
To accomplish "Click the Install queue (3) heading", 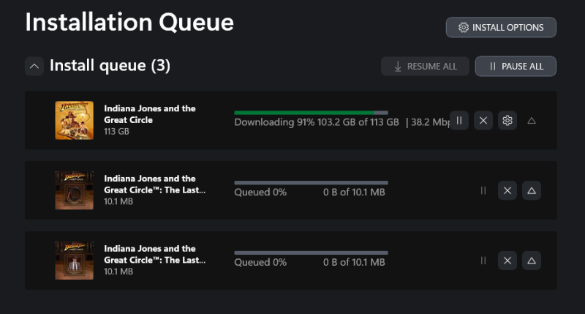I will 110,66.
